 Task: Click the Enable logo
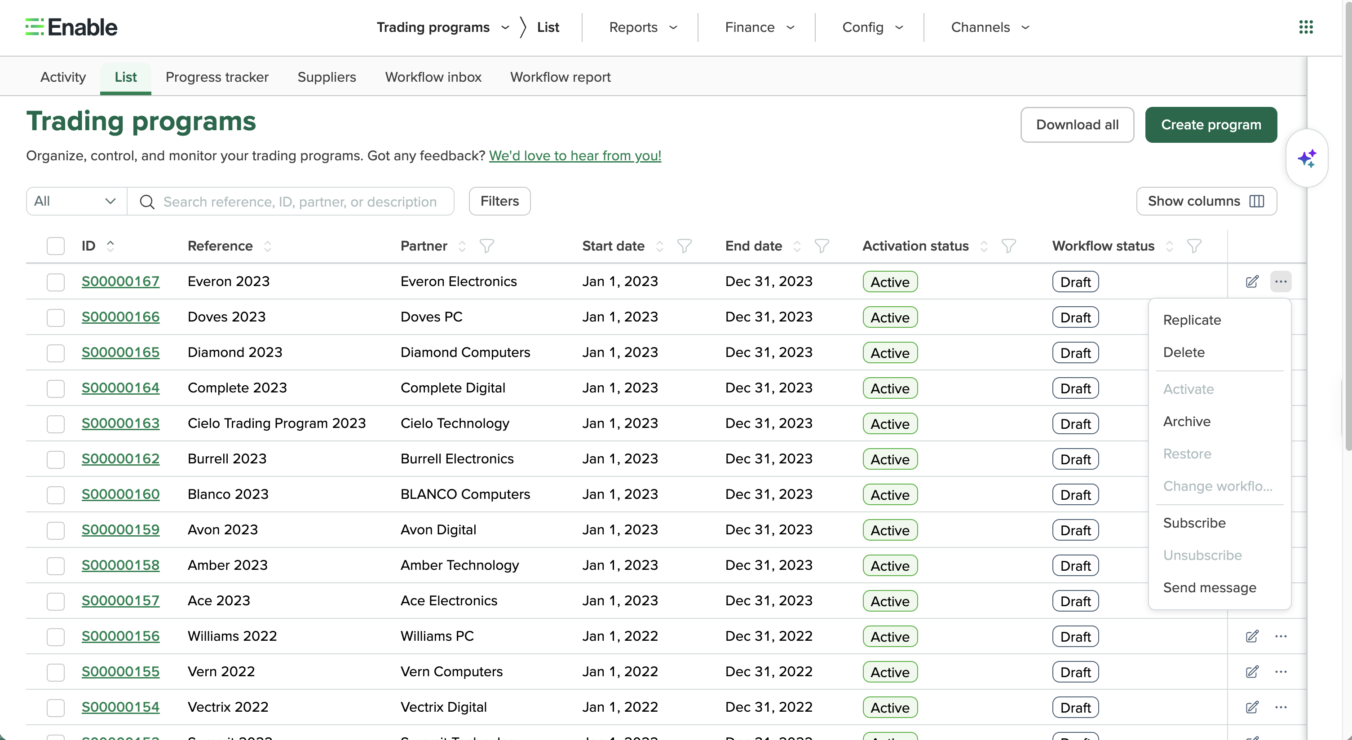(x=71, y=27)
